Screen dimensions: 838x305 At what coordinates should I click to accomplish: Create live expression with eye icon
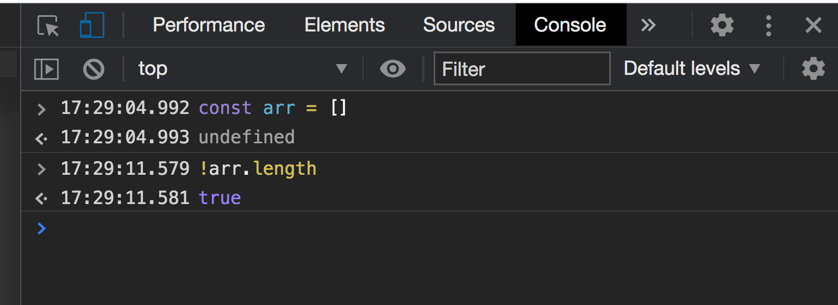tap(393, 69)
